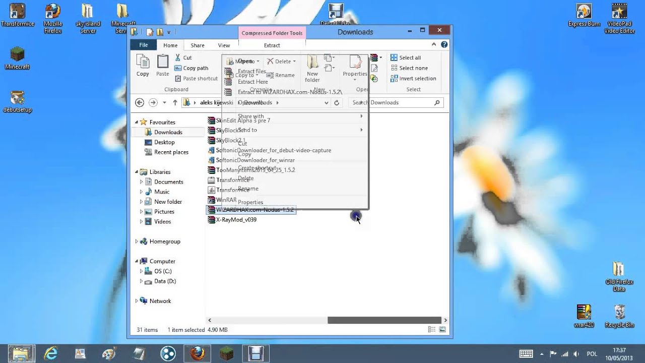Expand the Network node

[137, 301]
